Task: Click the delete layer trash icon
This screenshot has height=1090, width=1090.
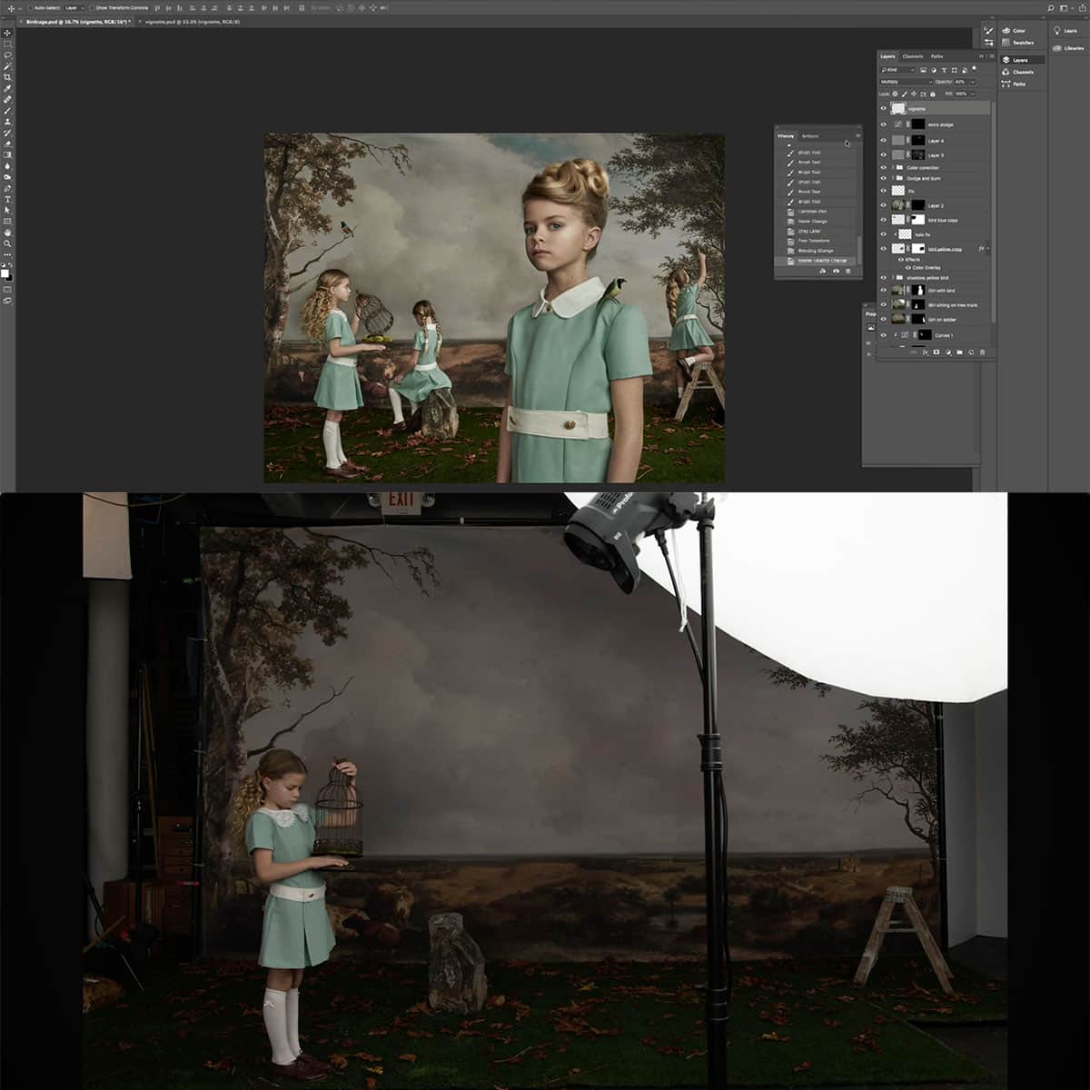Action: (x=980, y=351)
